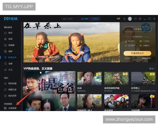Open the 电视剧 TV series channel

pos(9,45)
